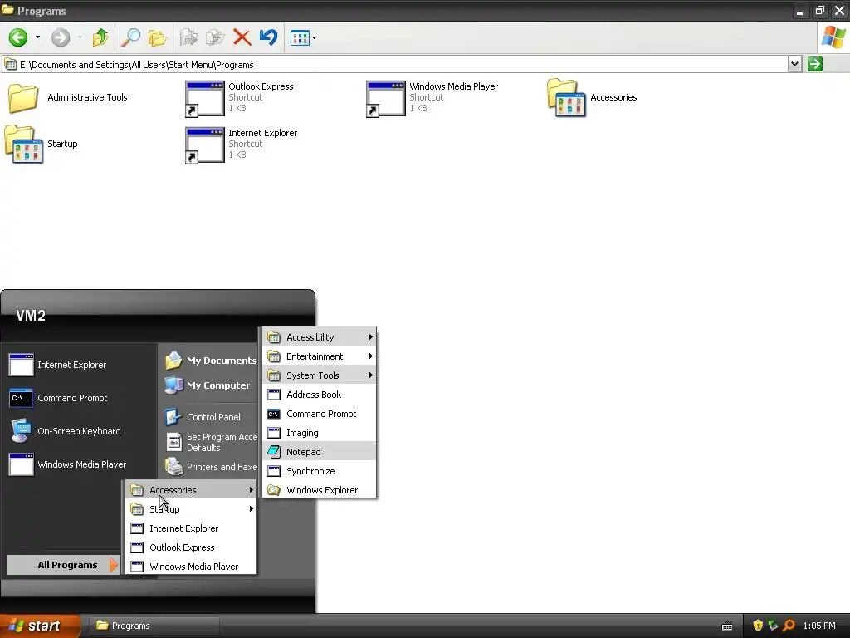
Task: Select the Startup folder in Programs window
Action: (24, 145)
